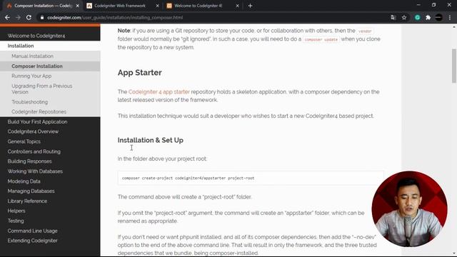Click the CodeIgniter Web Framework tab favicon
The width and height of the screenshot is (457, 257).
pos(89,6)
